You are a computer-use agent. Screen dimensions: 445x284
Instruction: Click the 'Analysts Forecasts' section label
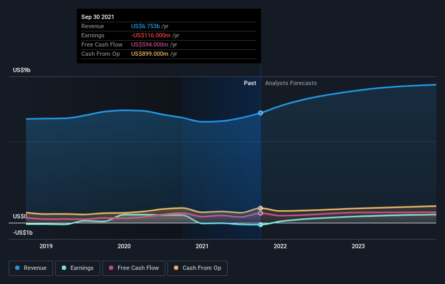[291, 83]
